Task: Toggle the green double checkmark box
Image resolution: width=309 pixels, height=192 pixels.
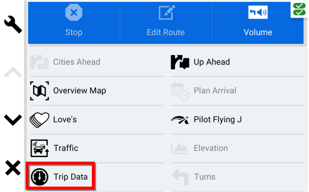Action: [299, 9]
